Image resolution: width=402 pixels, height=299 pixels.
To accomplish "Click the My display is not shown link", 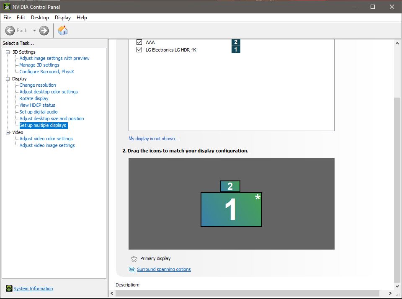I will 154,139.
